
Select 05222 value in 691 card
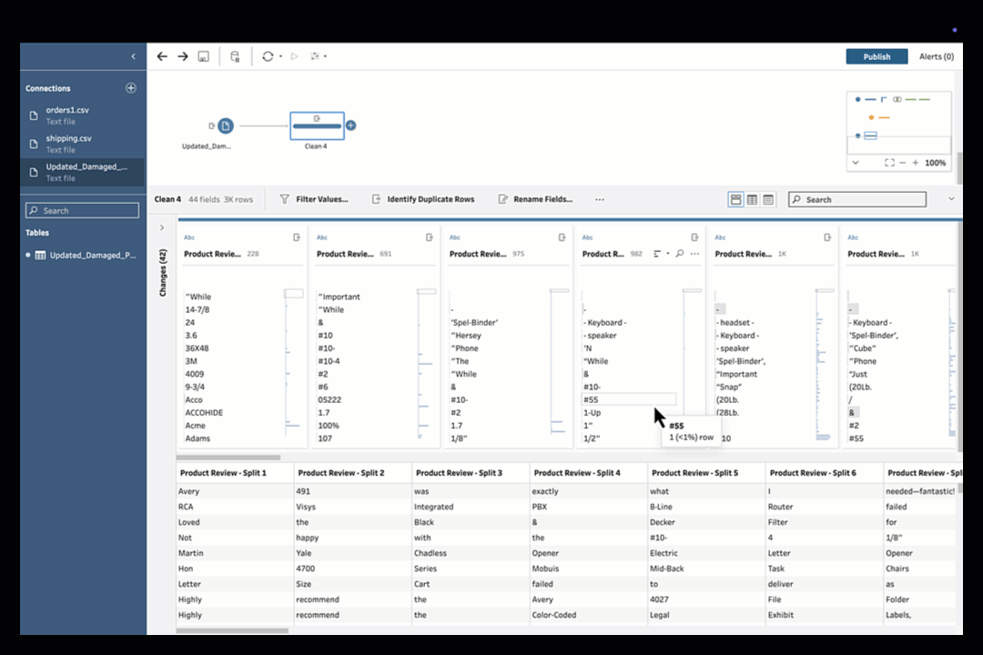tap(329, 399)
